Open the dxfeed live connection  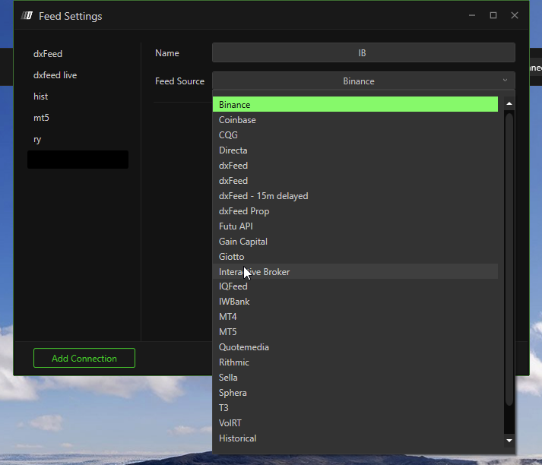[55, 75]
